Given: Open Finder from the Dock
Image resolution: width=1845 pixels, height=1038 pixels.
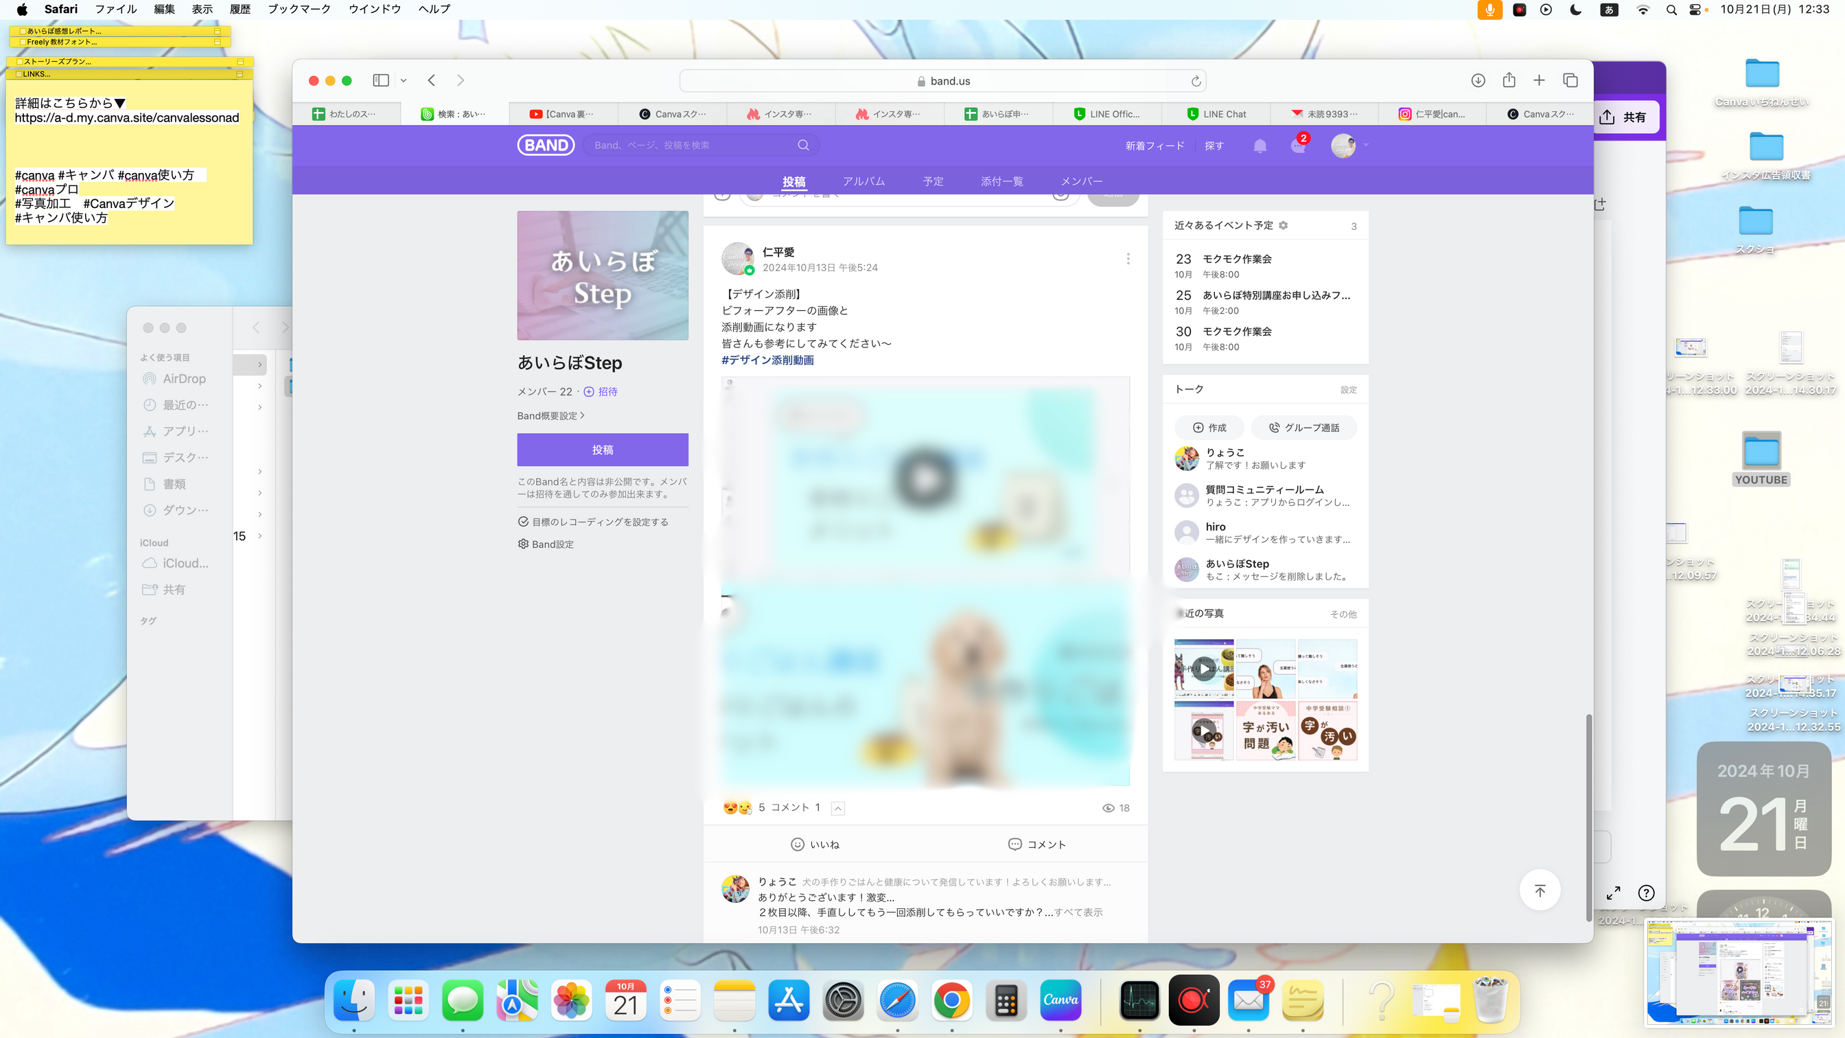Looking at the screenshot, I should point(355,1000).
